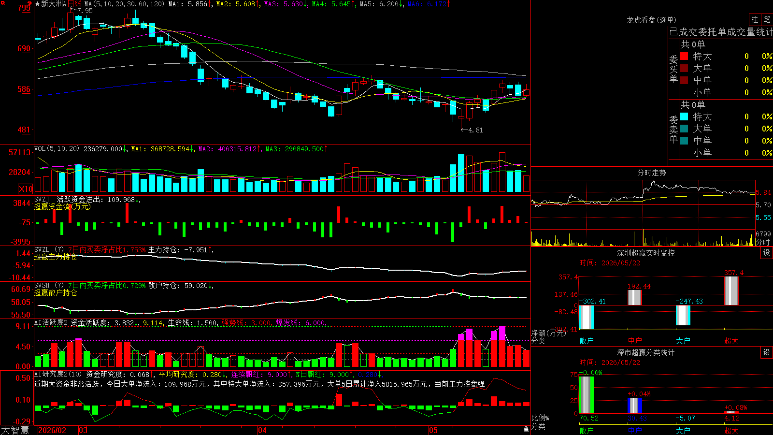Select the 03 month marker on timeline
This screenshot has width=773, height=435.
83,430
